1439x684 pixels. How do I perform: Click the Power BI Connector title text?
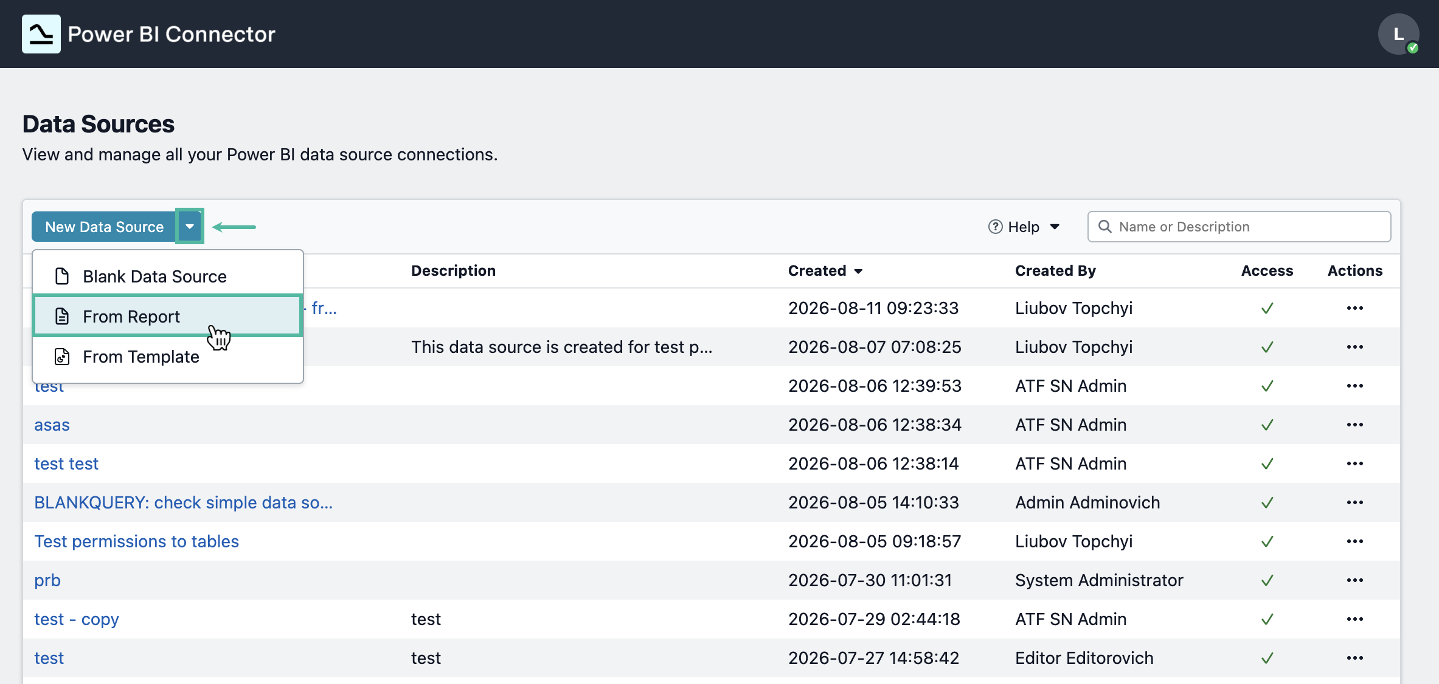(x=172, y=34)
